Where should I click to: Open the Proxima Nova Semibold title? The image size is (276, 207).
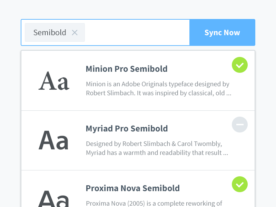tap(132, 188)
